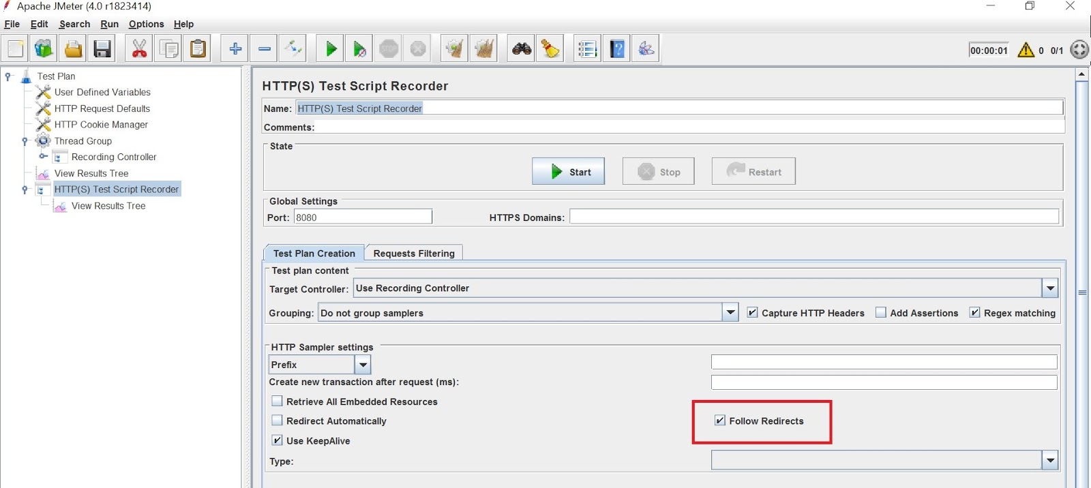Expand all nodes with plus icon
This screenshot has width=1091, height=488.
(235, 49)
